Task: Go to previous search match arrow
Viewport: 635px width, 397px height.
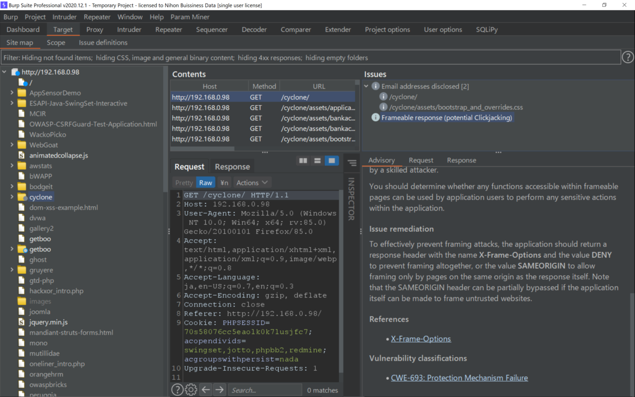Action: pos(205,390)
